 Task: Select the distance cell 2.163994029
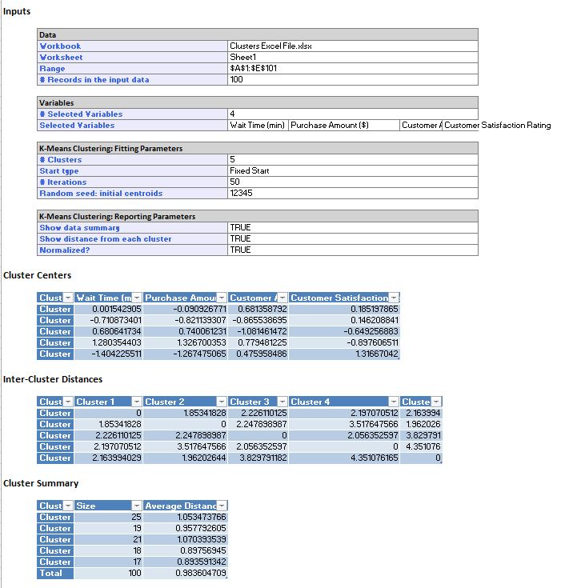pos(108,458)
